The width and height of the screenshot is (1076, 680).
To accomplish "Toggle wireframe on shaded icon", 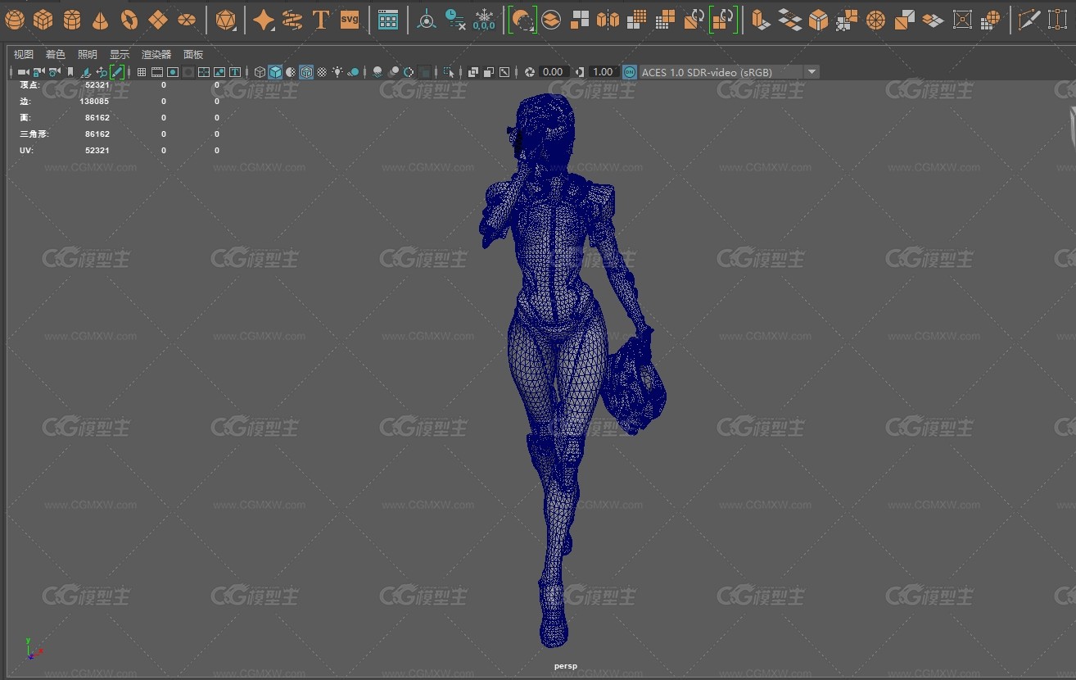I will (x=305, y=72).
